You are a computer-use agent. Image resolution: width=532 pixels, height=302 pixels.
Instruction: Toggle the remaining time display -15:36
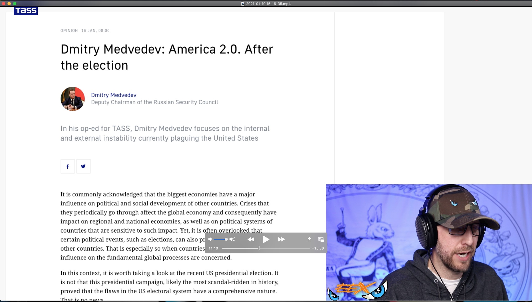(x=318, y=248)
